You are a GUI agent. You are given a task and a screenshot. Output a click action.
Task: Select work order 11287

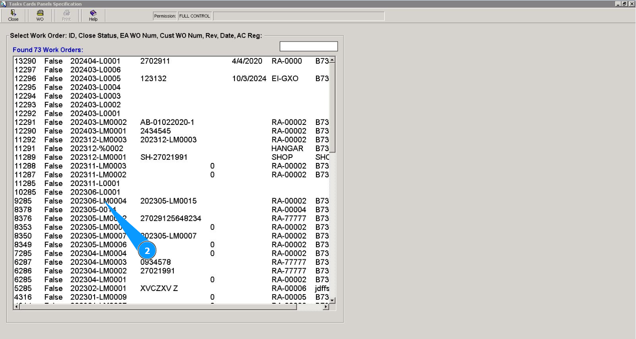click(x=172, y=175)
